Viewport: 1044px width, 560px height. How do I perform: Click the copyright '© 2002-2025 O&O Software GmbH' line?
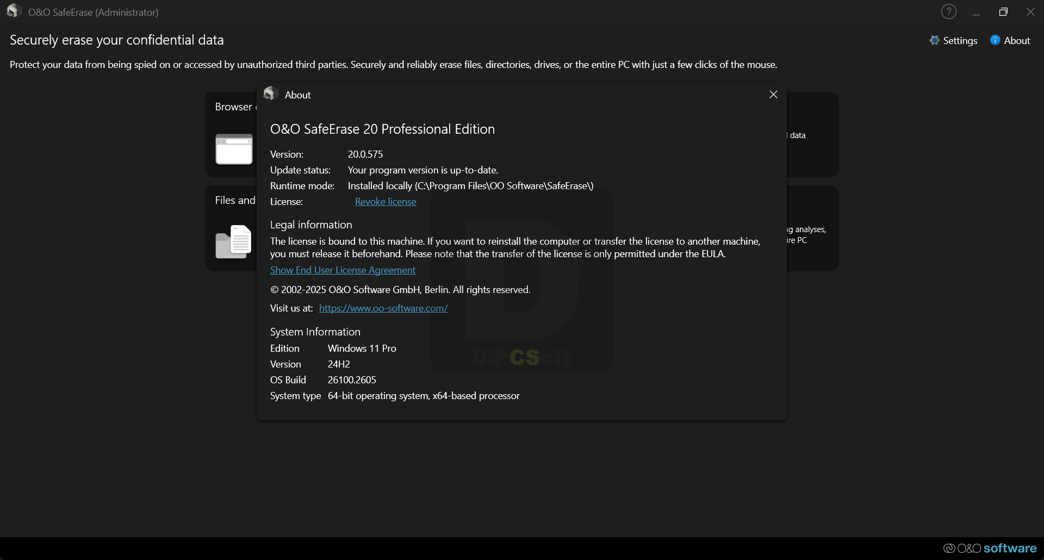point(400,290)
